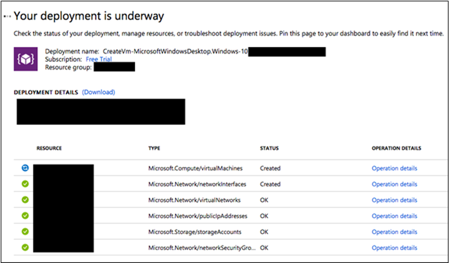The image size is (450, 263).
Task: Select the truncated Microsoft.Network/networkSecurityGro... cell
Action: coord(202,248)
